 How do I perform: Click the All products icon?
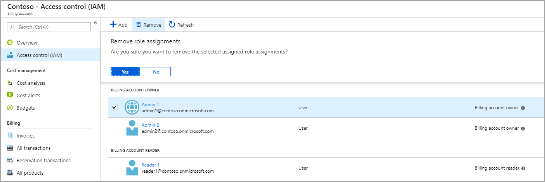coord(10,173)
